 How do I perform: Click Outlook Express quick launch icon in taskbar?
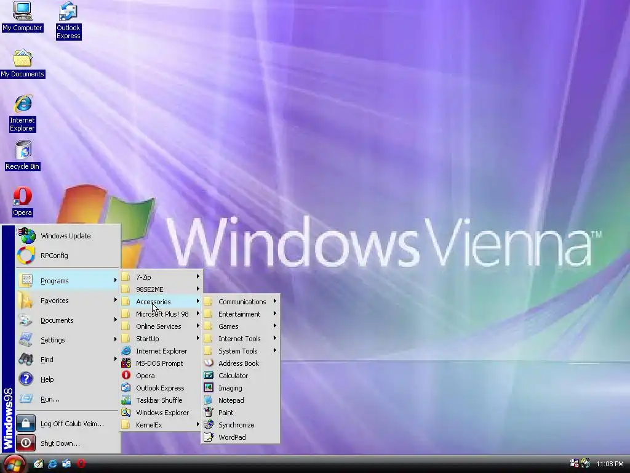coord(66,464)
